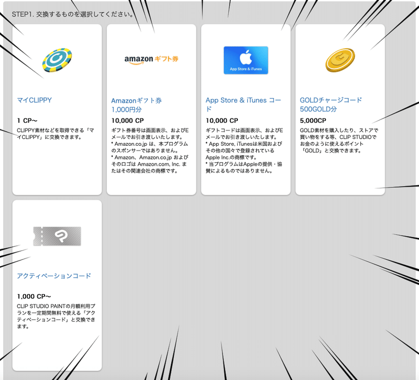
Task: Click the Amazon.com, Inc. trademark note
Action: pyautogui.click(x=150, y=164)
